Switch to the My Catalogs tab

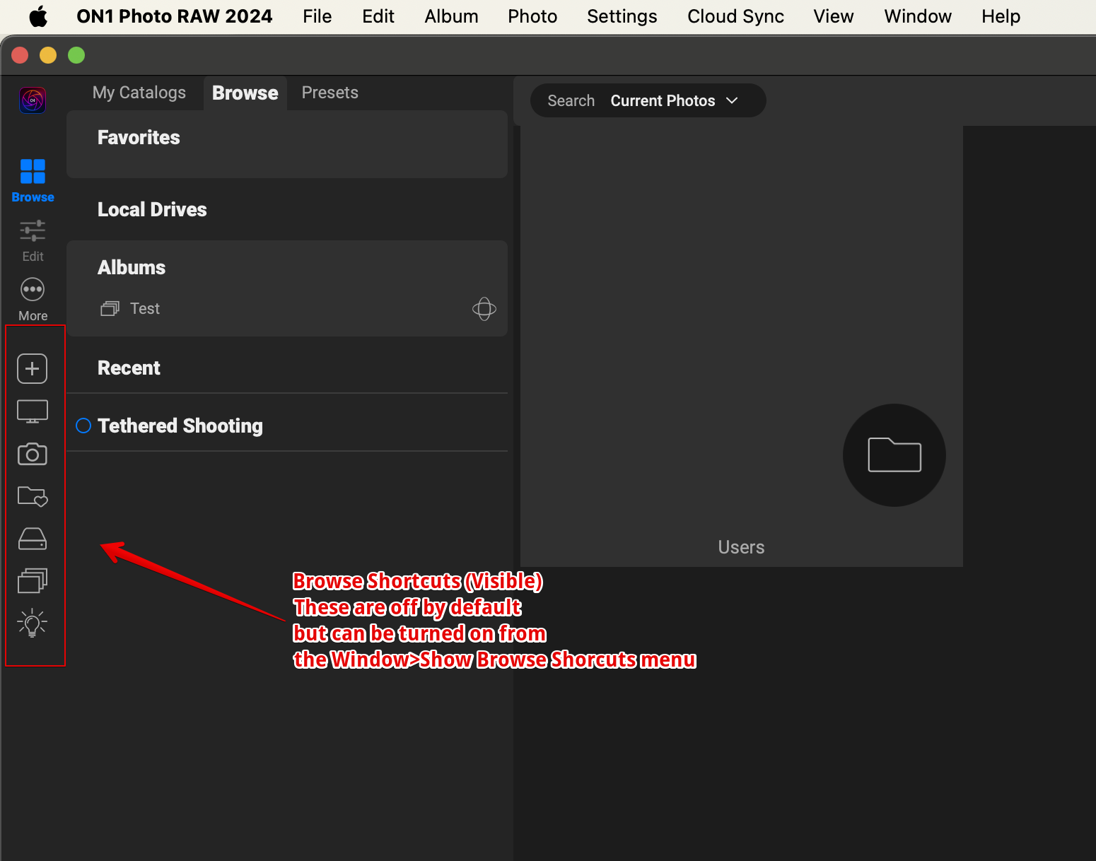(x=139, y=93)
